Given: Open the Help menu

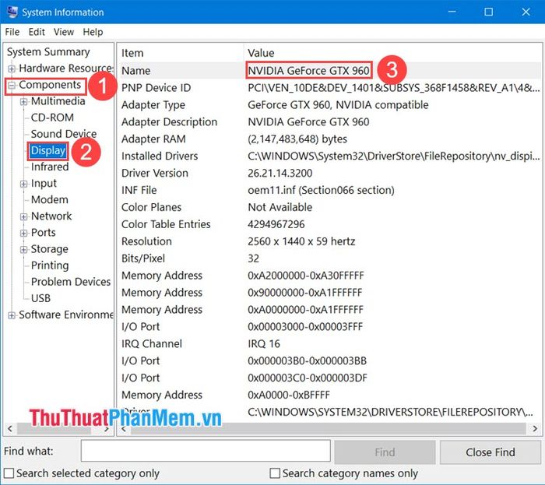Looking at the screenshot, I should point(93,32).
